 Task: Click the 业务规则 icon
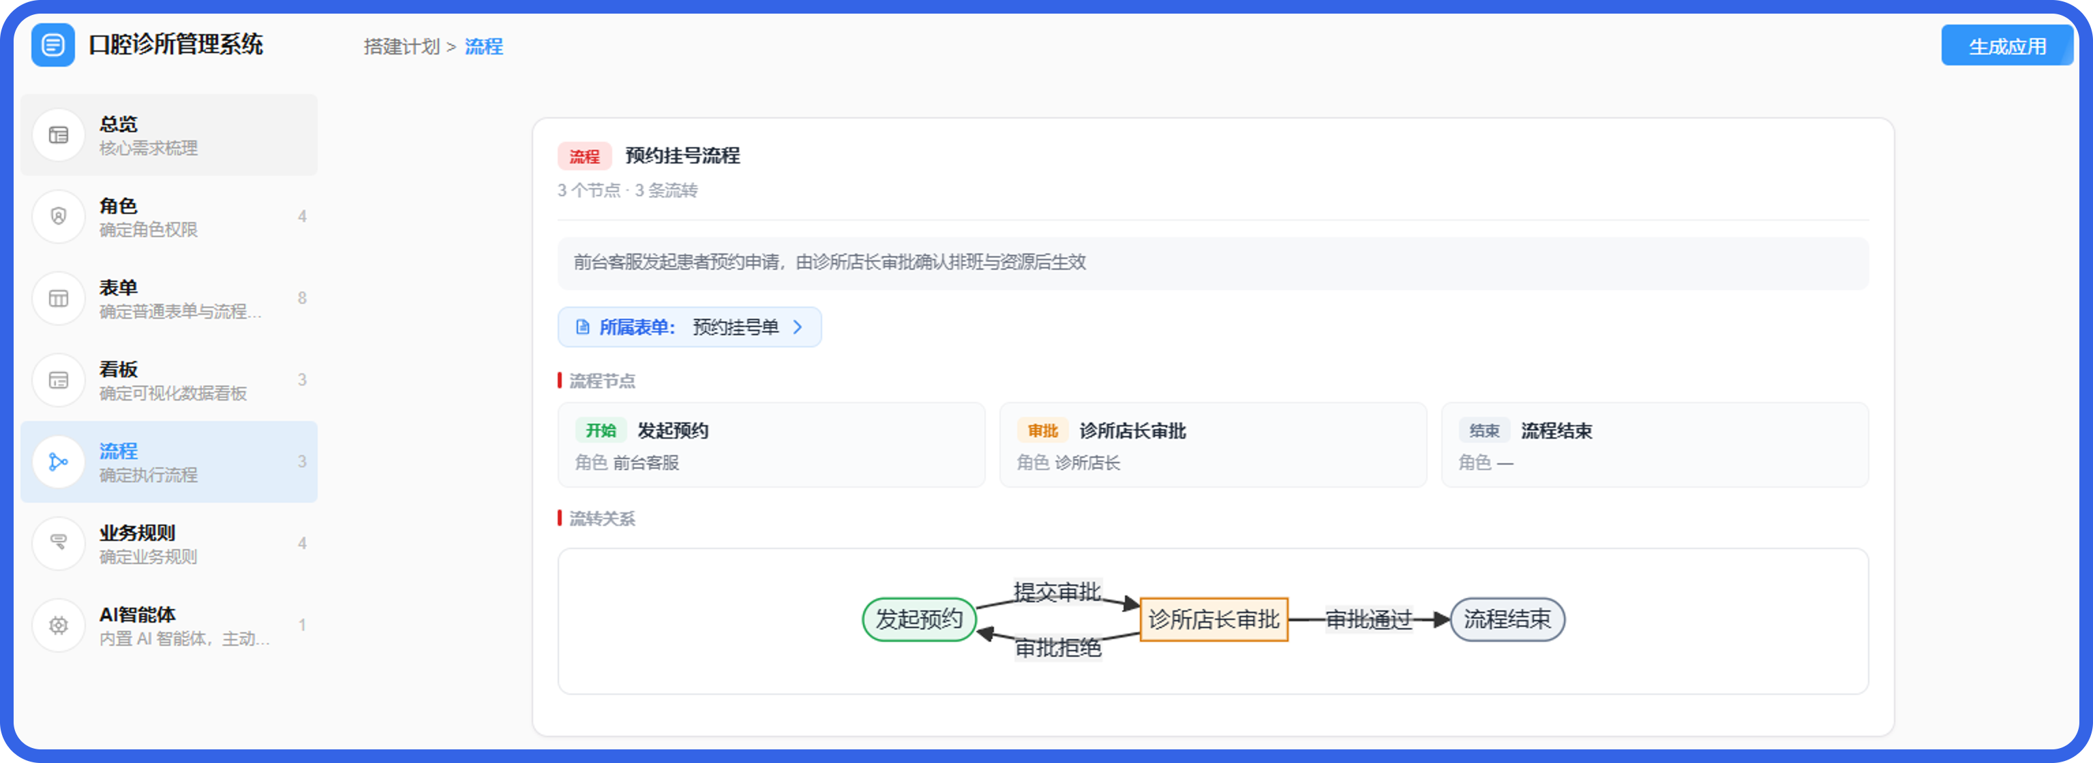coord(59,543)
